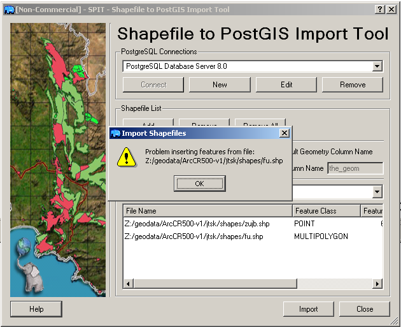Open the help question-mark button in the title bar
The width and height of the screenshot is (401, 327).
coord(380,10)
